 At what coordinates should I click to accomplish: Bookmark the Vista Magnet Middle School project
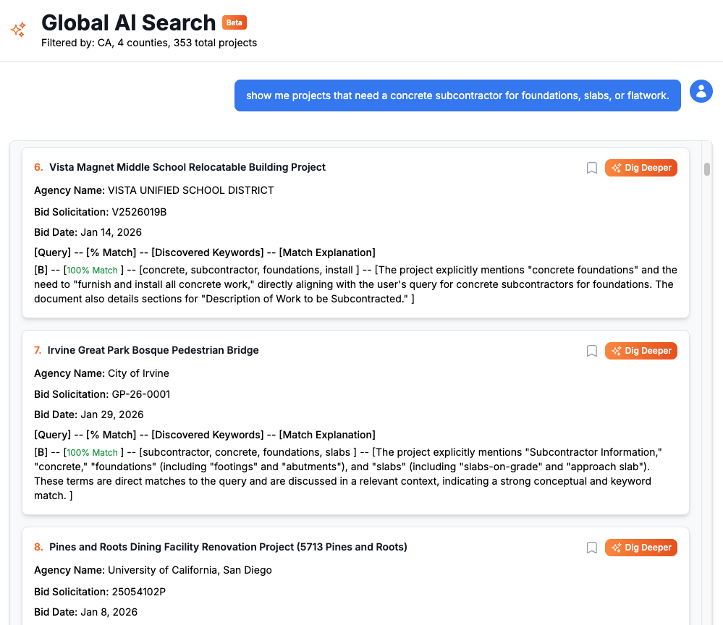591,167
